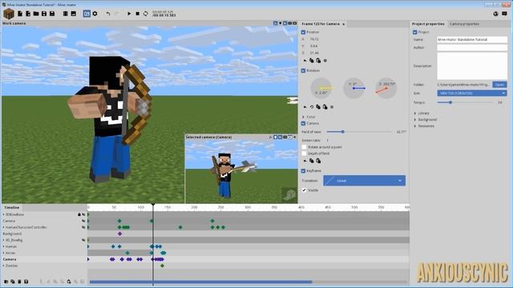Image resolution: width=513 pixels, height=288 pixels.
Task: Click the project Name input field
Action: (x=472, y=39)
